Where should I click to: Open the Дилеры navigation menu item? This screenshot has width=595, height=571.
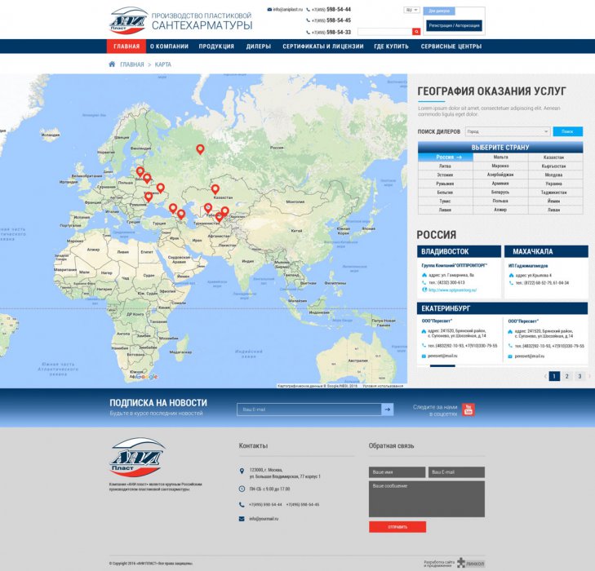coord(259,46)
